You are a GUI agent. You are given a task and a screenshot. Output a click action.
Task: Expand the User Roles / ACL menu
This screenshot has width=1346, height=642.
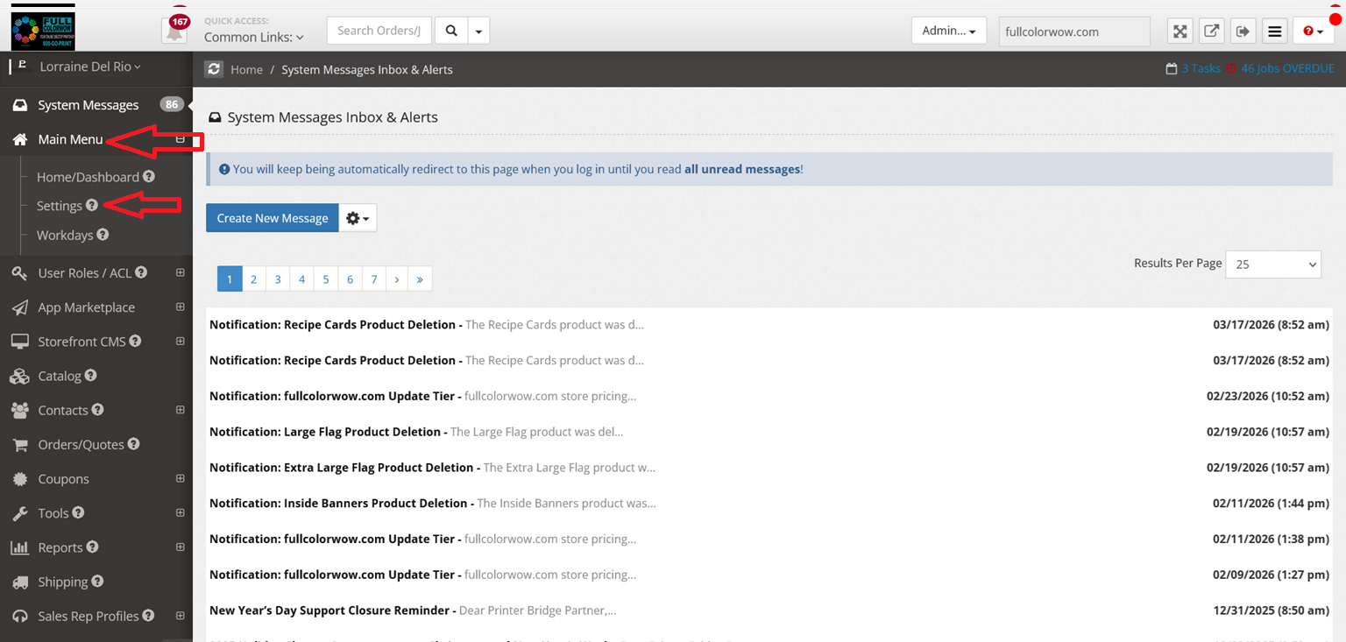(180, 272)
